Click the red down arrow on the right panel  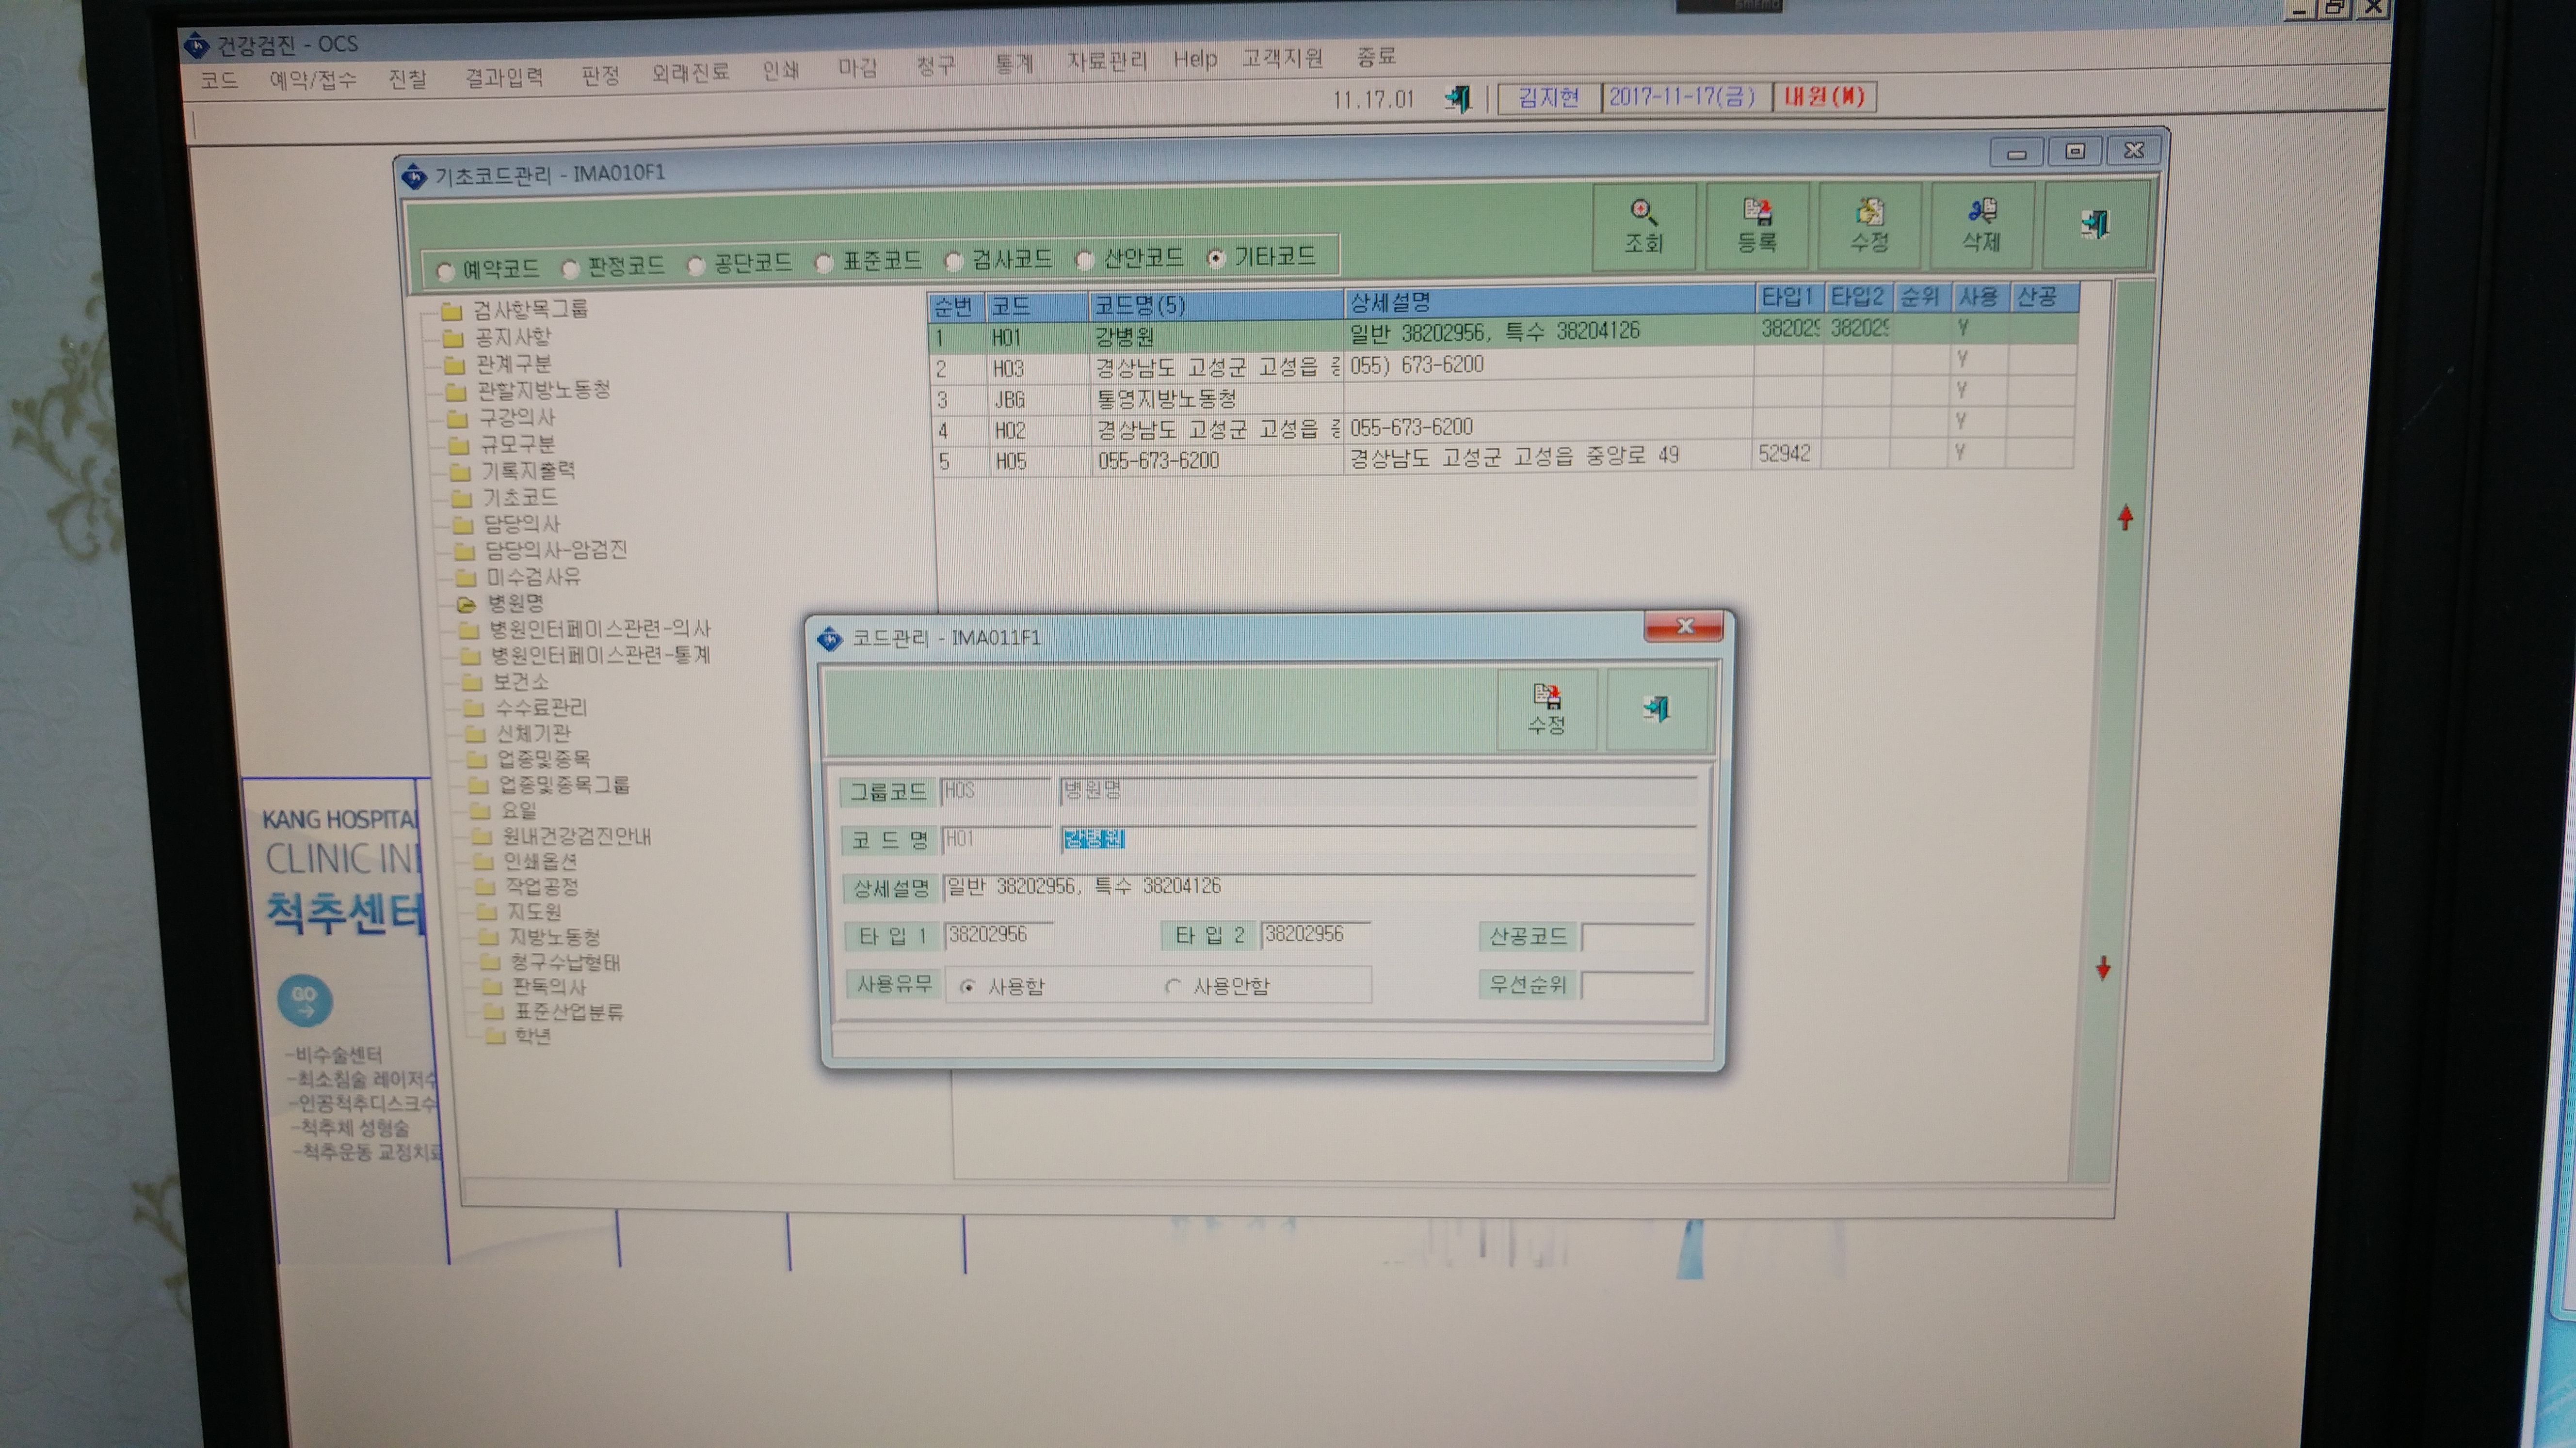(2103, 967)
